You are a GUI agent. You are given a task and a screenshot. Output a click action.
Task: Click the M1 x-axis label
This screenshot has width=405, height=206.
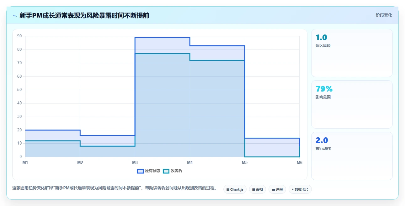coord(25,162)
